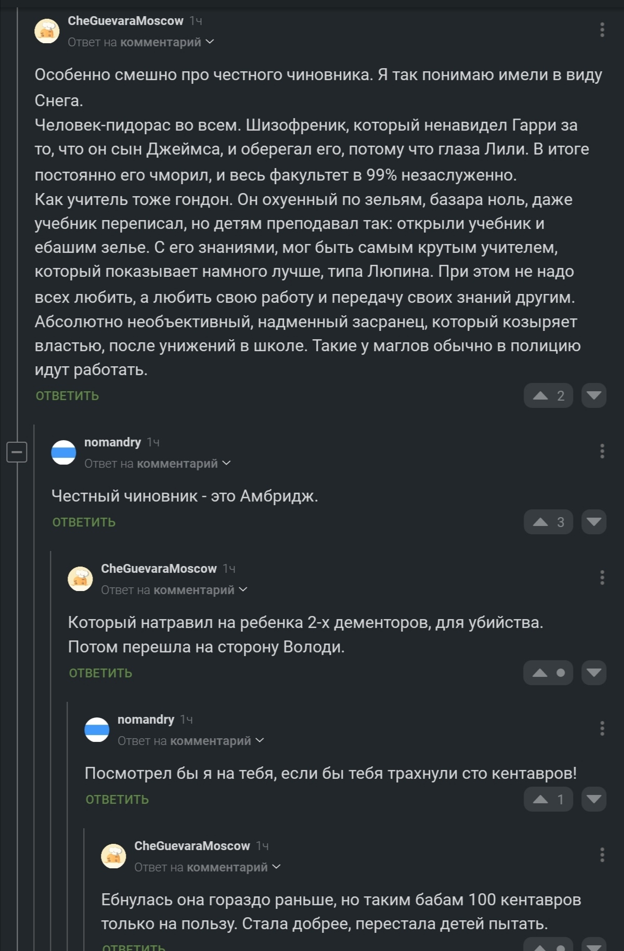The height and width of the screenshot is (951, 624).
Task: Open options menu on кентавров comment by nomandry
Action: tap(602, 728)
